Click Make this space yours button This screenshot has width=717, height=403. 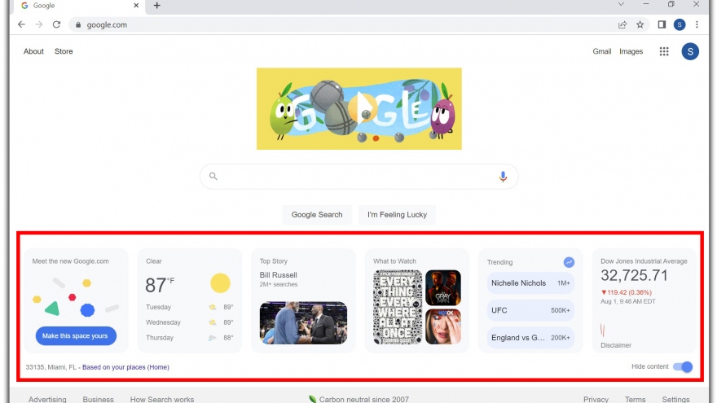click(x=76, y=335)
